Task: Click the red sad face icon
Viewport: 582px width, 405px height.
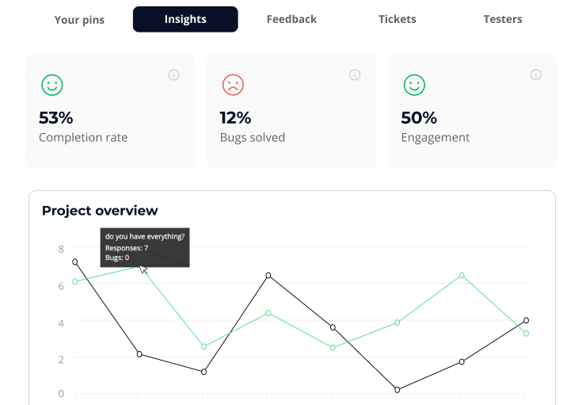Action: coord(233,85)
